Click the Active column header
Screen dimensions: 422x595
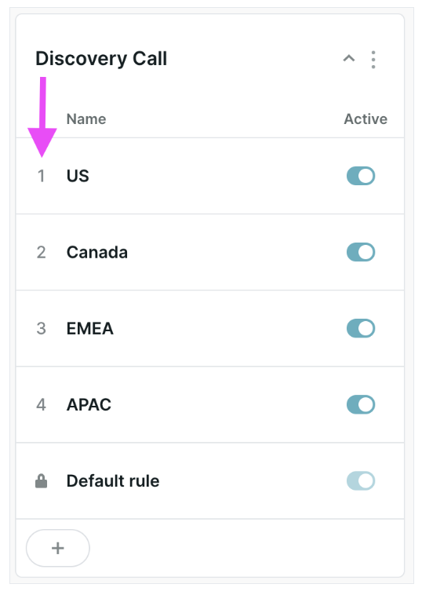366,119
